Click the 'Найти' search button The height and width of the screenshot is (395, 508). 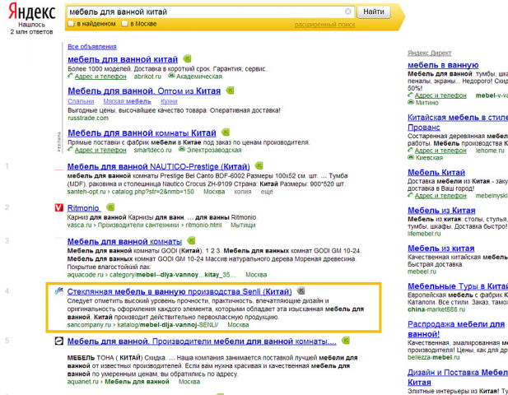(374, 12)
